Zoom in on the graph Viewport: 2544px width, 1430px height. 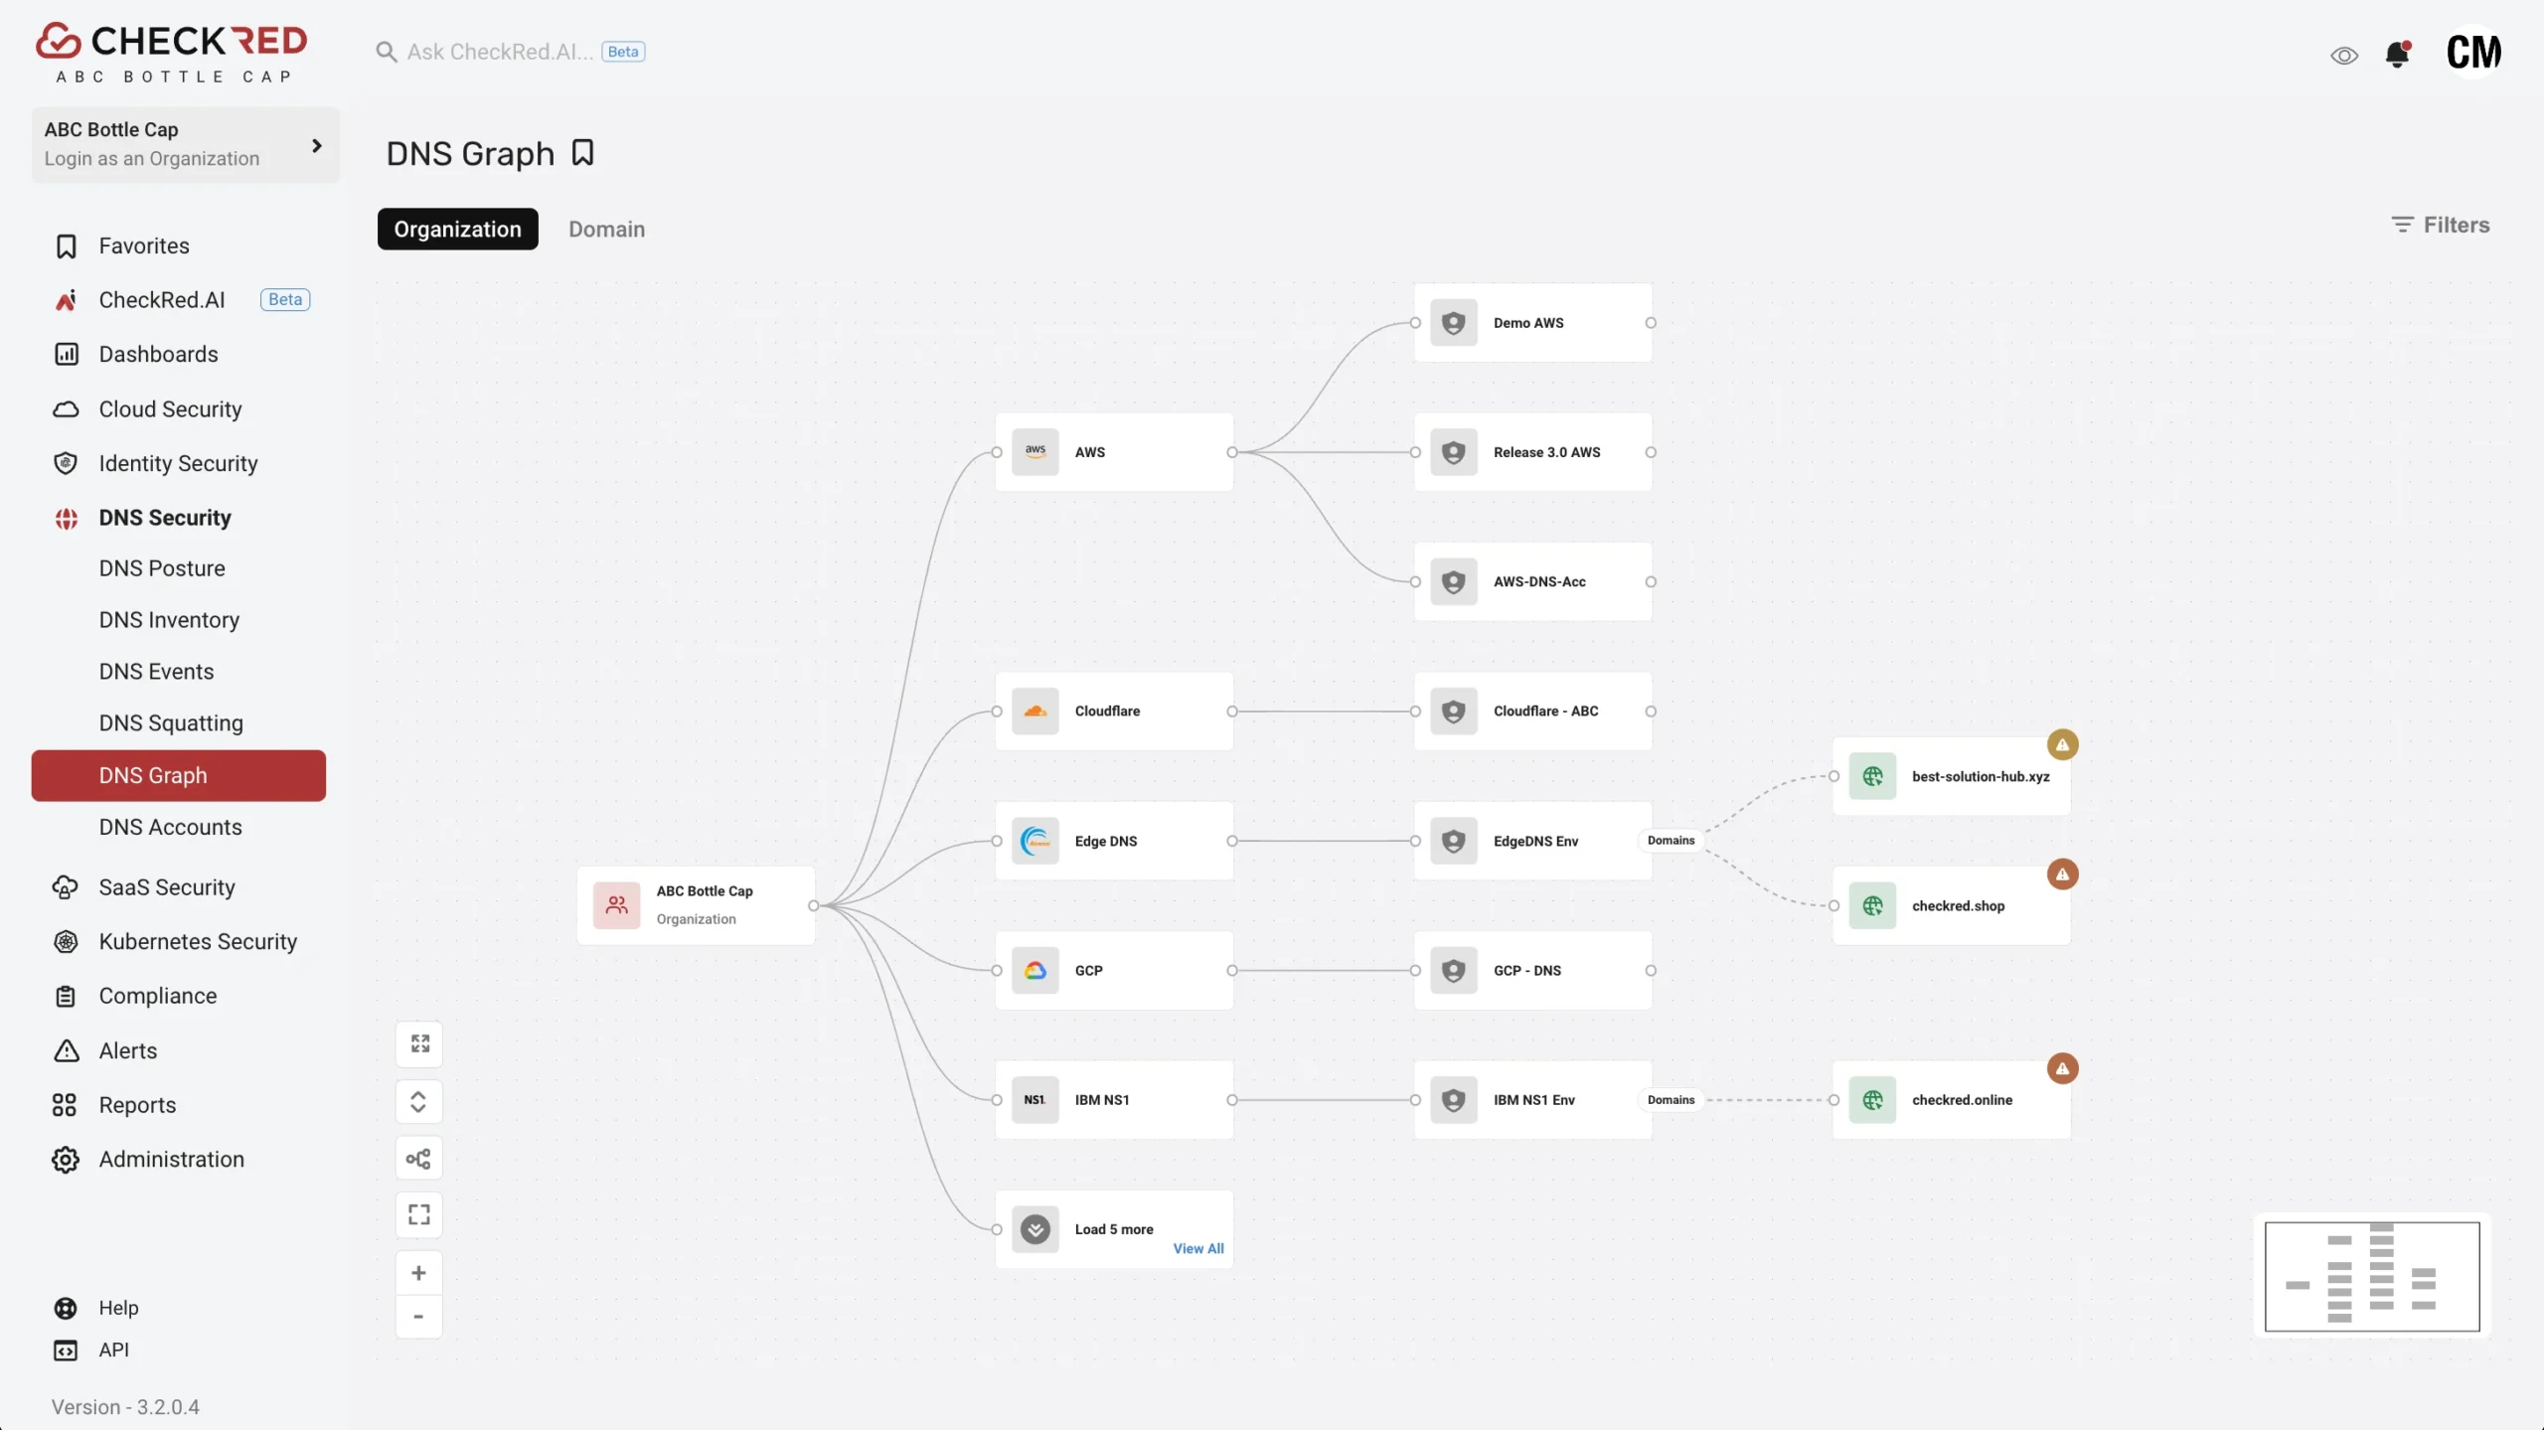coord(419,1274)
